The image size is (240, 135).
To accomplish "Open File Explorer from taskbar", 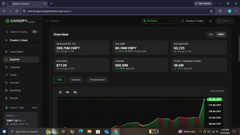I will tap(89, 131).
